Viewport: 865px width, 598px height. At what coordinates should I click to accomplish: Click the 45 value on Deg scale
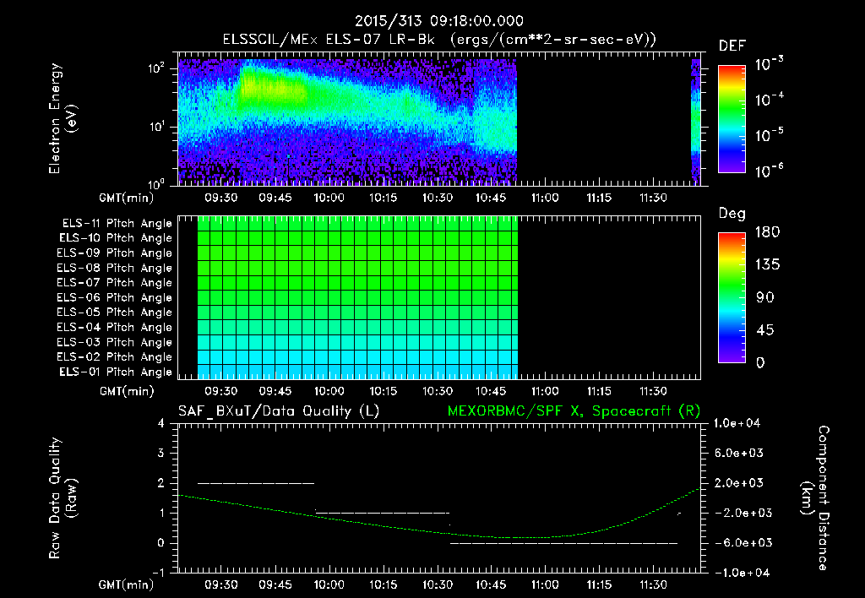(765, 330)
